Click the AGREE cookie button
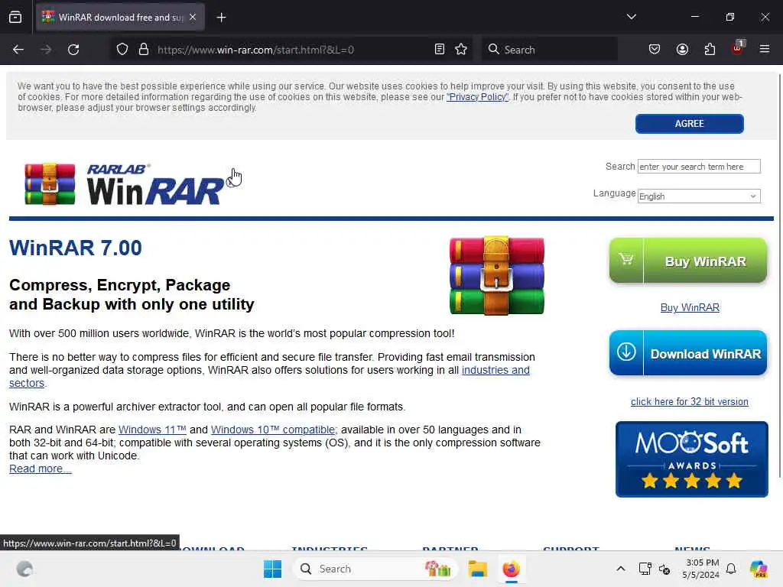This screenshot has width=783, height=587. click(689, 124)
